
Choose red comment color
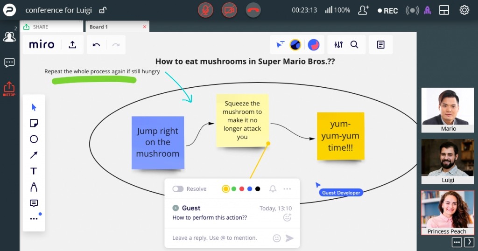(242, 189)
